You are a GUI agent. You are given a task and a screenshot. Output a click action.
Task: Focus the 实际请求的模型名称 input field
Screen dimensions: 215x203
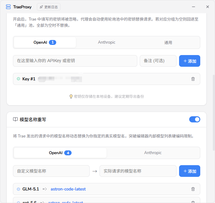(138, 171)
